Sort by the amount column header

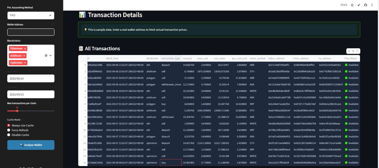(189, 58)
